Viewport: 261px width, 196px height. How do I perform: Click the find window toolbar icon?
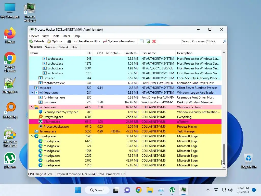(x=141, y=41)
